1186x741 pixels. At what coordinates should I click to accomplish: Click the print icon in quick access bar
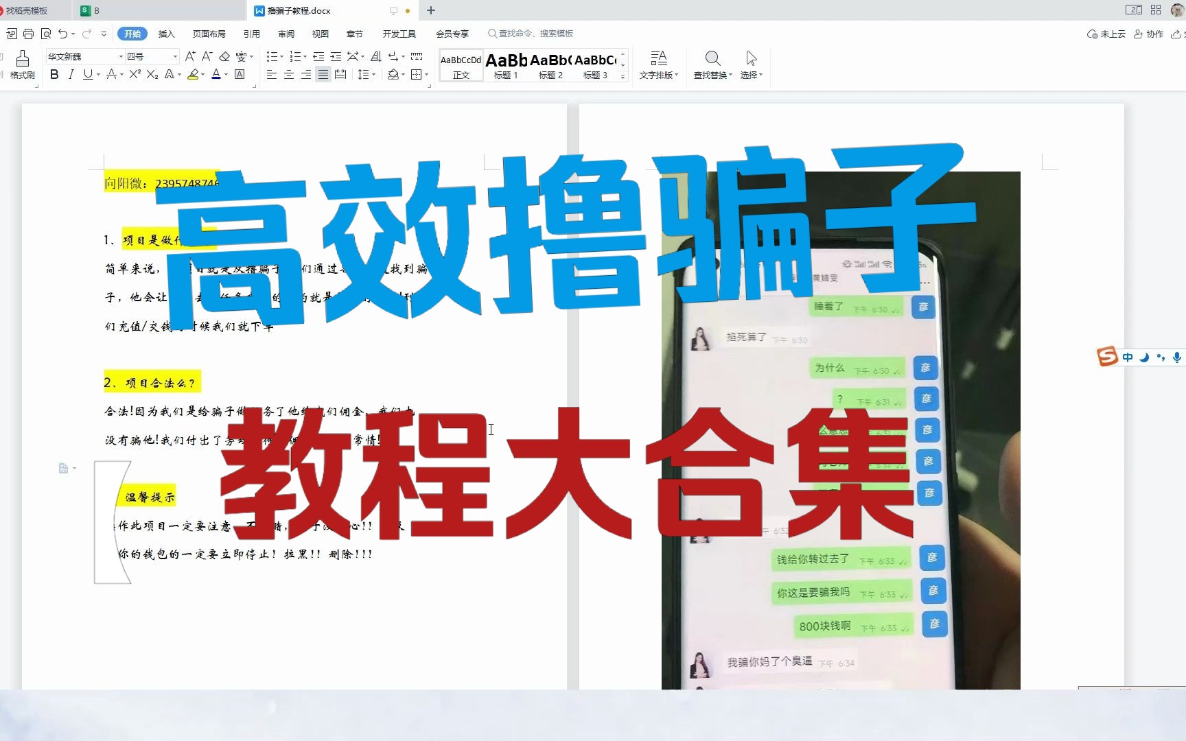[x=28, y=34]
